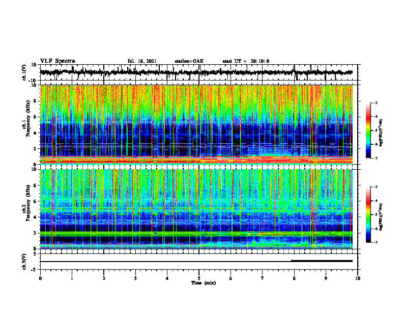Screen dimensions: 403x312
Task: Click the 3 minute tick label on time axis
Action: tap(135, 278)
